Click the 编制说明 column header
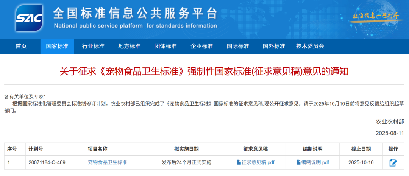The width and height of the screenshot is (409, 176). [313, 149]
